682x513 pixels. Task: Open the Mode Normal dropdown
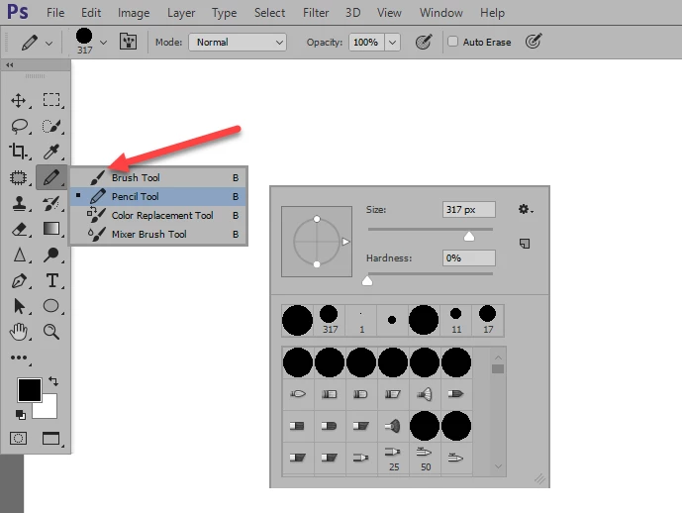[x=238, y=43]
